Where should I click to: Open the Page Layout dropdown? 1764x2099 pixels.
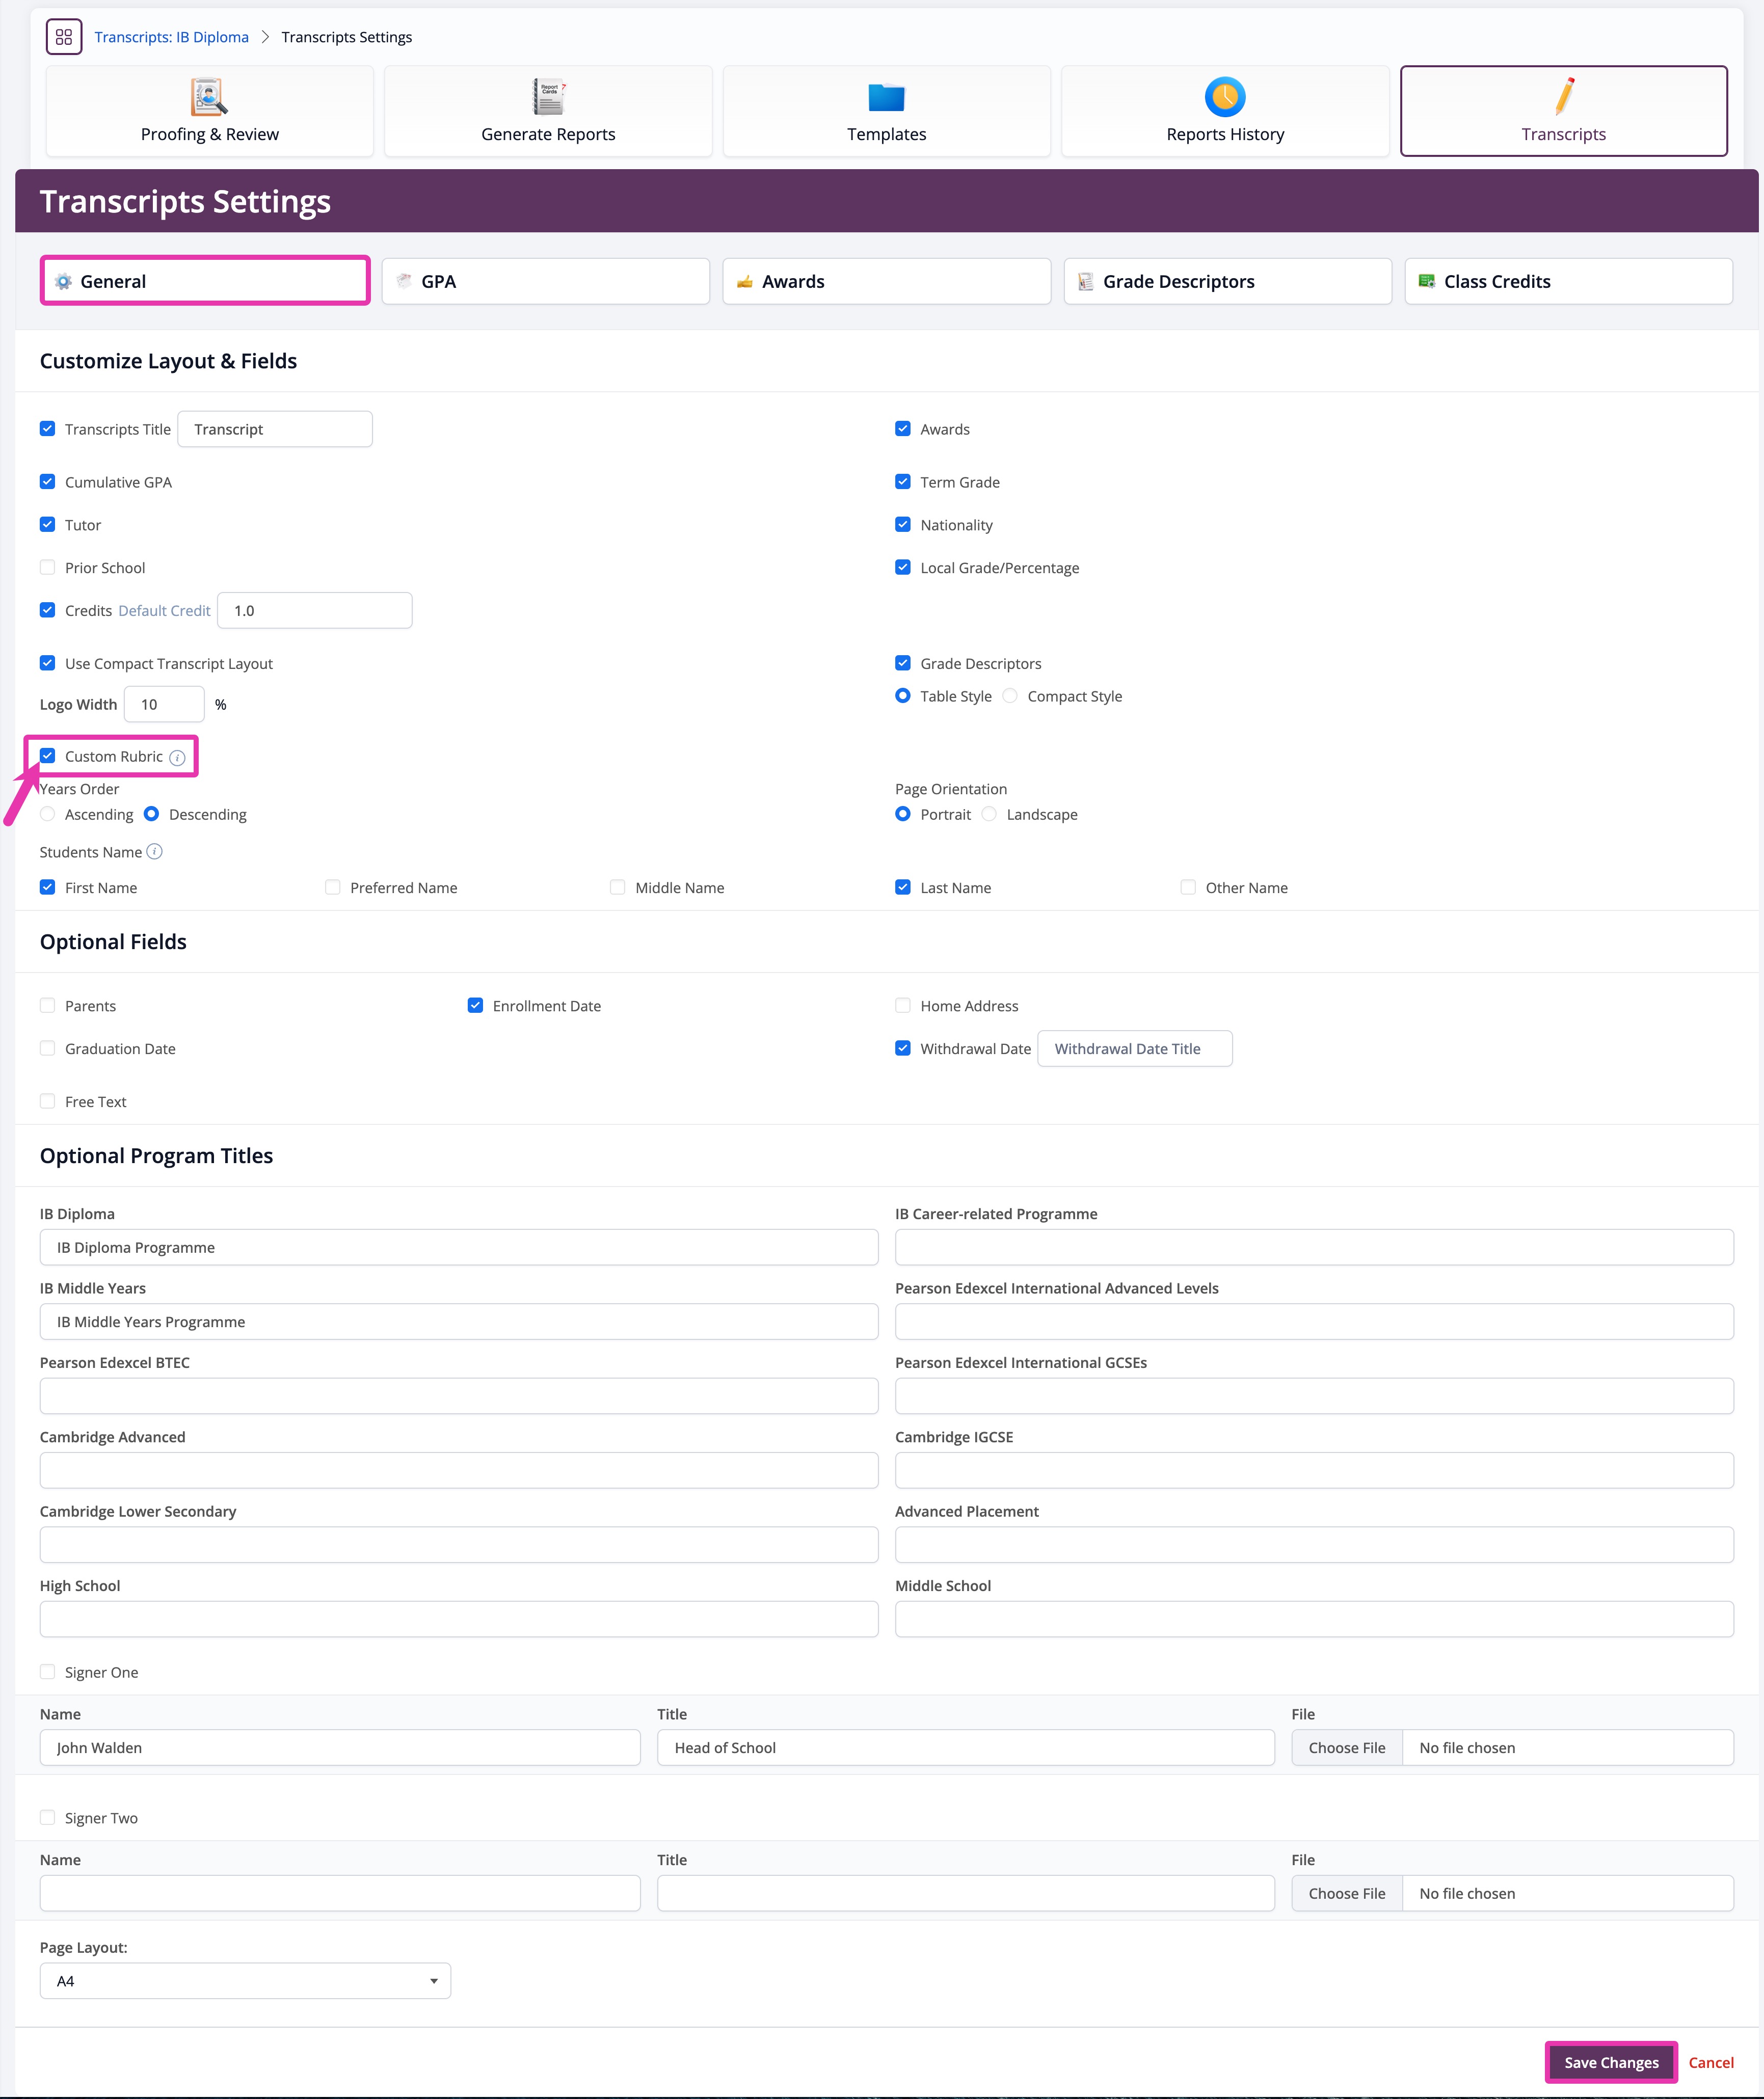coord(244,1980)
